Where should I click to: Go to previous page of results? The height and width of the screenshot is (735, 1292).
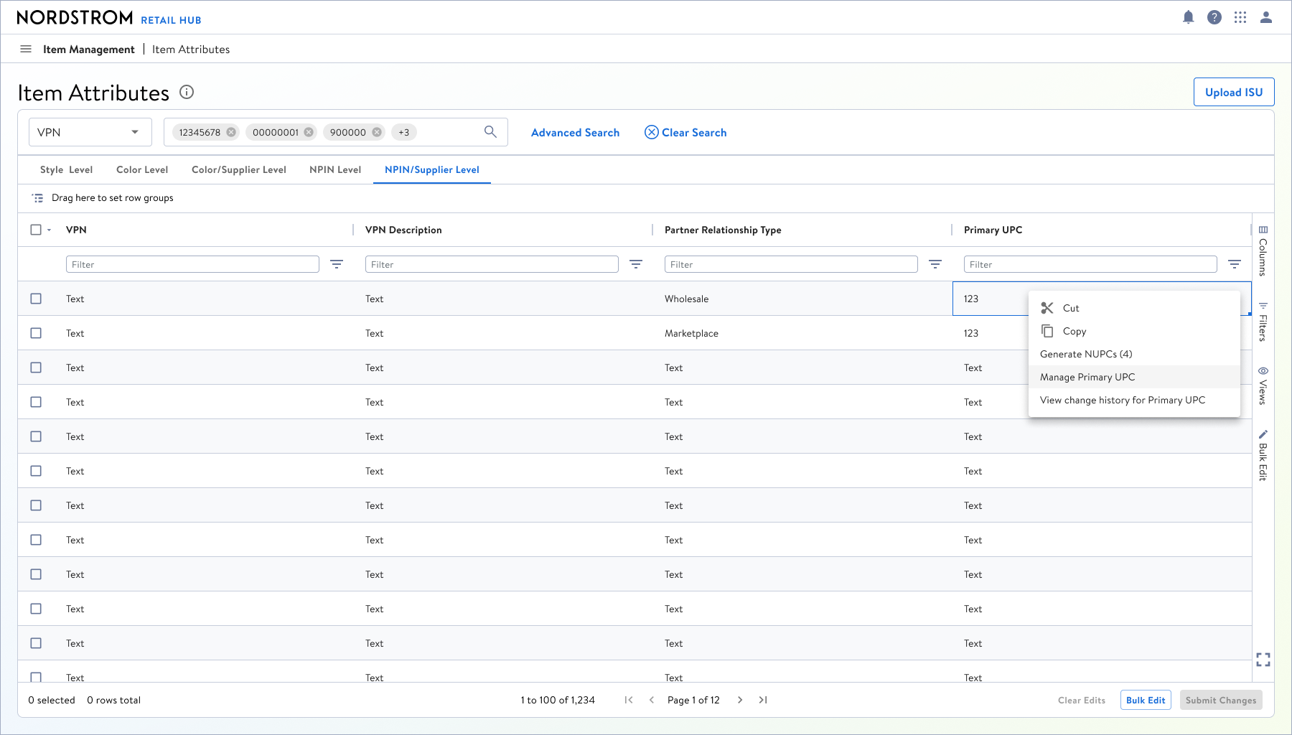652,700
